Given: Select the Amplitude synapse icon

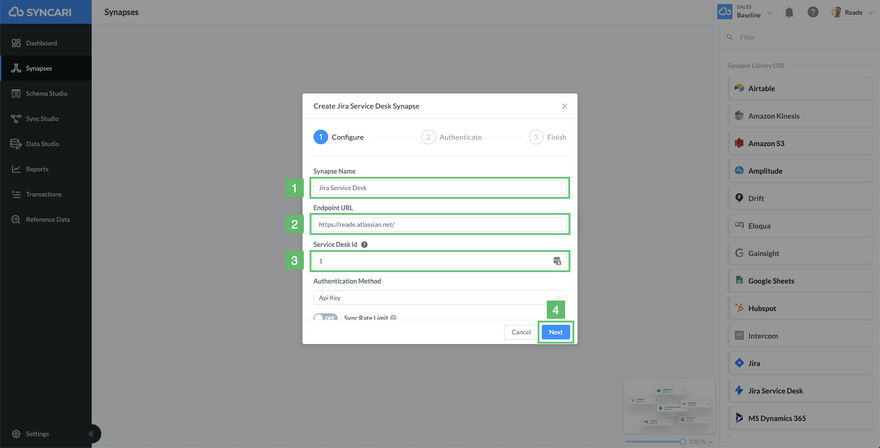Looking at the screenshot, I should point(739,170).
